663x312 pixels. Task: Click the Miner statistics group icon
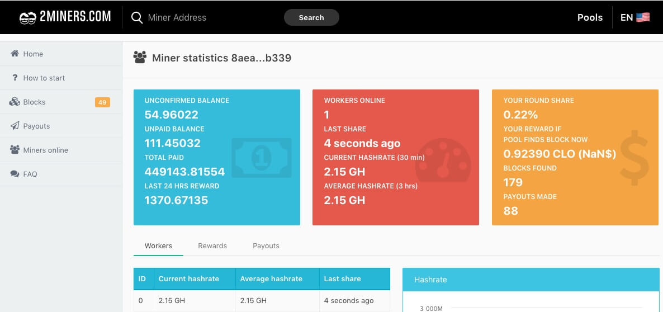point(140,58)
